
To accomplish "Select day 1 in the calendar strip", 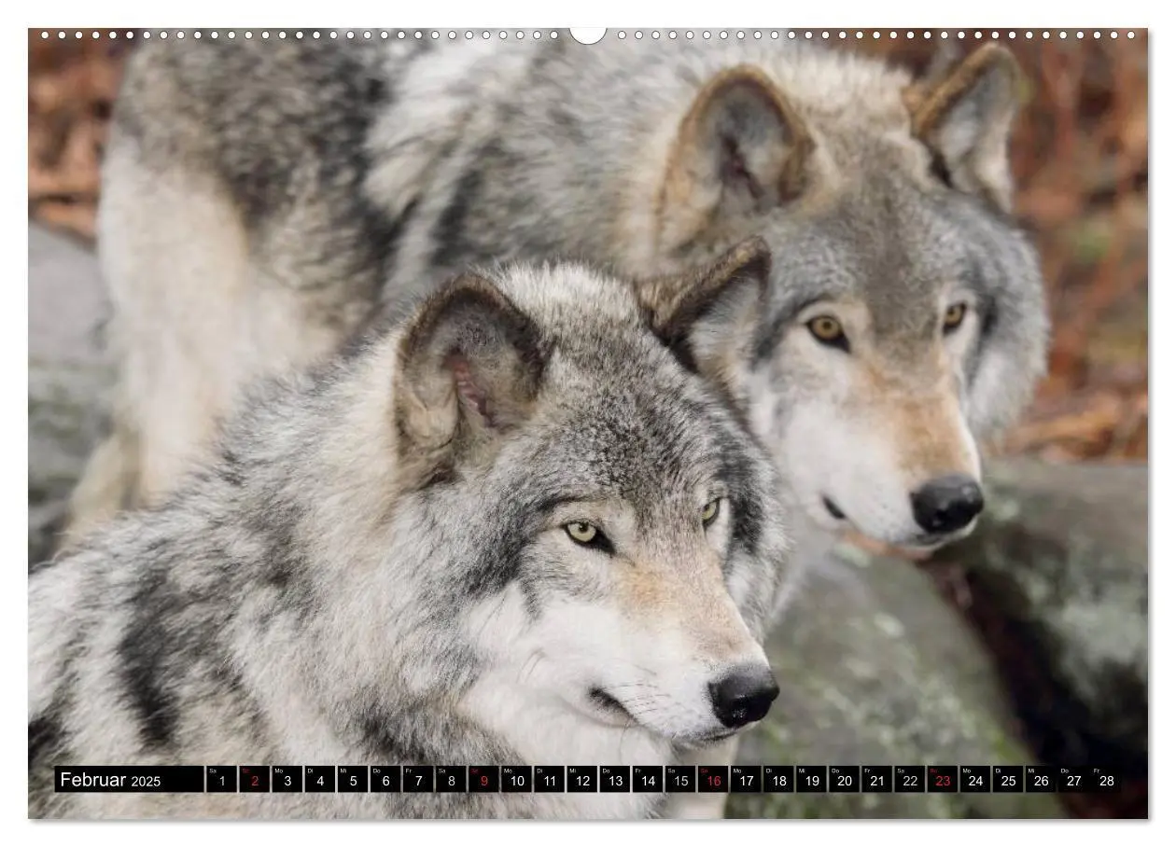I will 221,780.
